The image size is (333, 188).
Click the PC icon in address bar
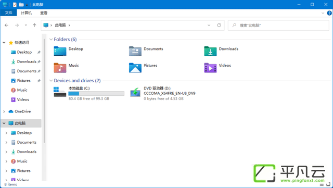point(46,26)
